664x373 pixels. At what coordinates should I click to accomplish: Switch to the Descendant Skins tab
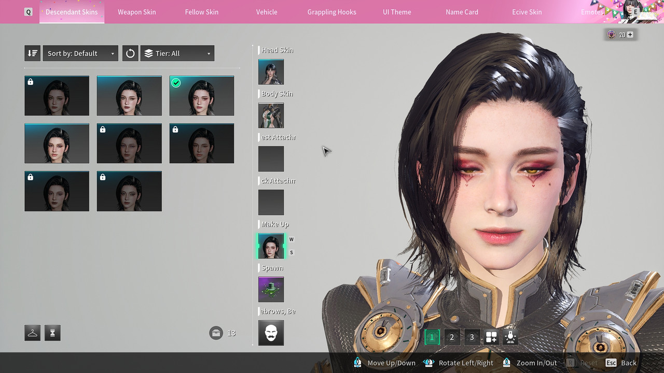click(72, 12)
